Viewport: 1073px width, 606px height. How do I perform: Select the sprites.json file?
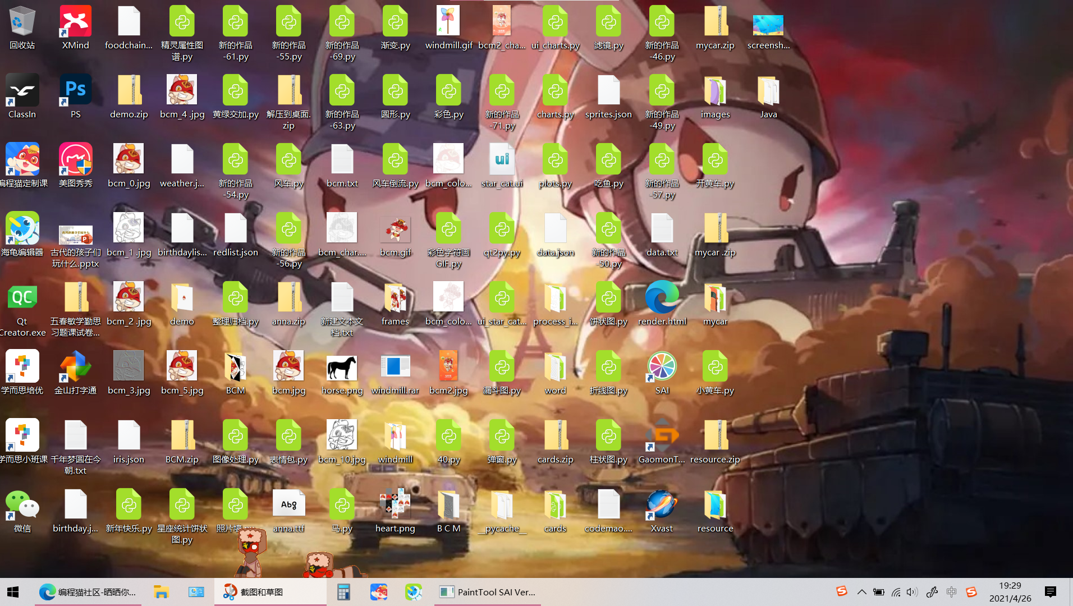[x=609, y=96]
